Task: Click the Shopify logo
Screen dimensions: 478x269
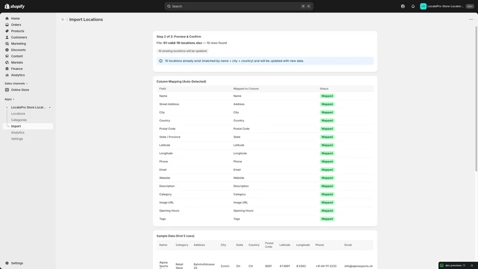Action: (x=14, y=6)
